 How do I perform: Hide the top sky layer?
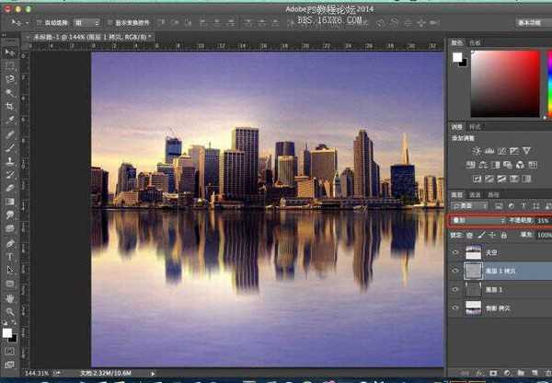(x=455, y=251)
